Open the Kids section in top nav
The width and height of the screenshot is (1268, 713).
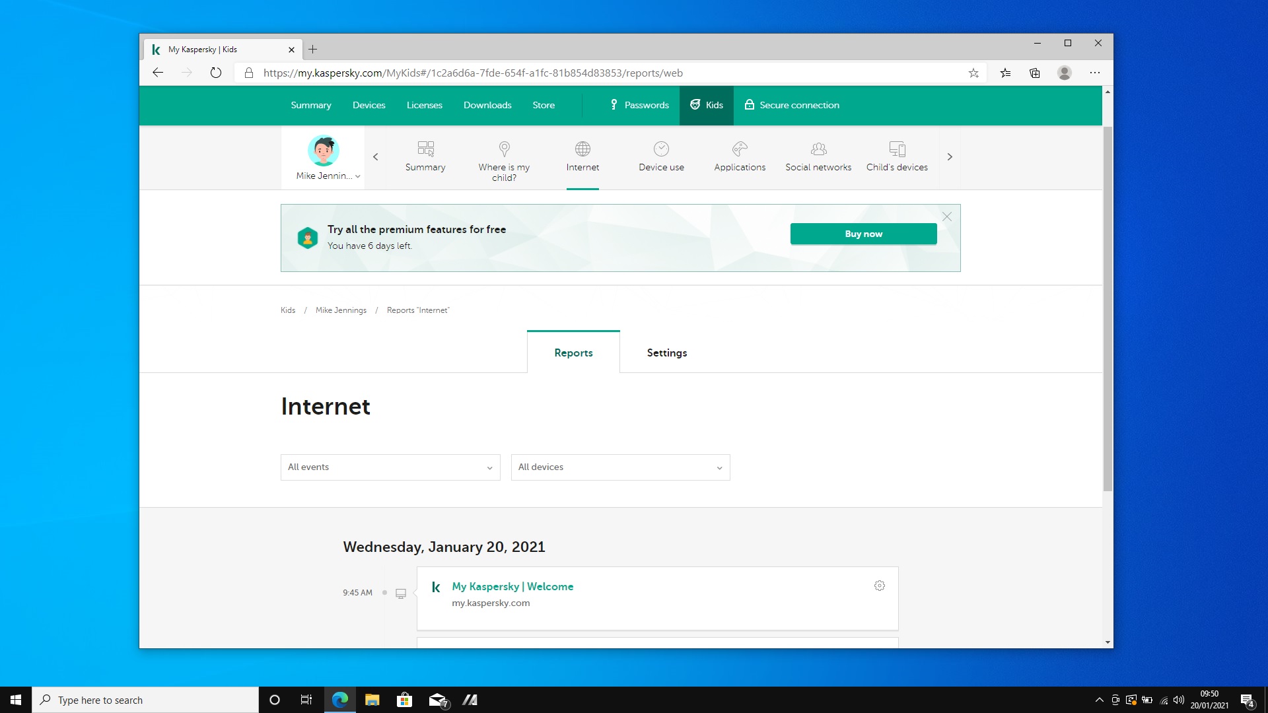[x=707, y=105]
